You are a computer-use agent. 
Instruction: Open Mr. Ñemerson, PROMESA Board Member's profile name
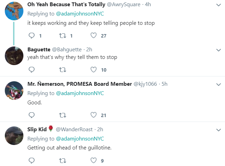click(79, 84)
